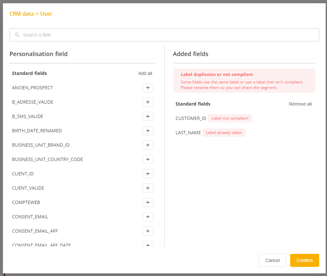327x276 pixels.
Task: Add COMPTEWEB field plus icon
Action: click(x=148, y=202)
